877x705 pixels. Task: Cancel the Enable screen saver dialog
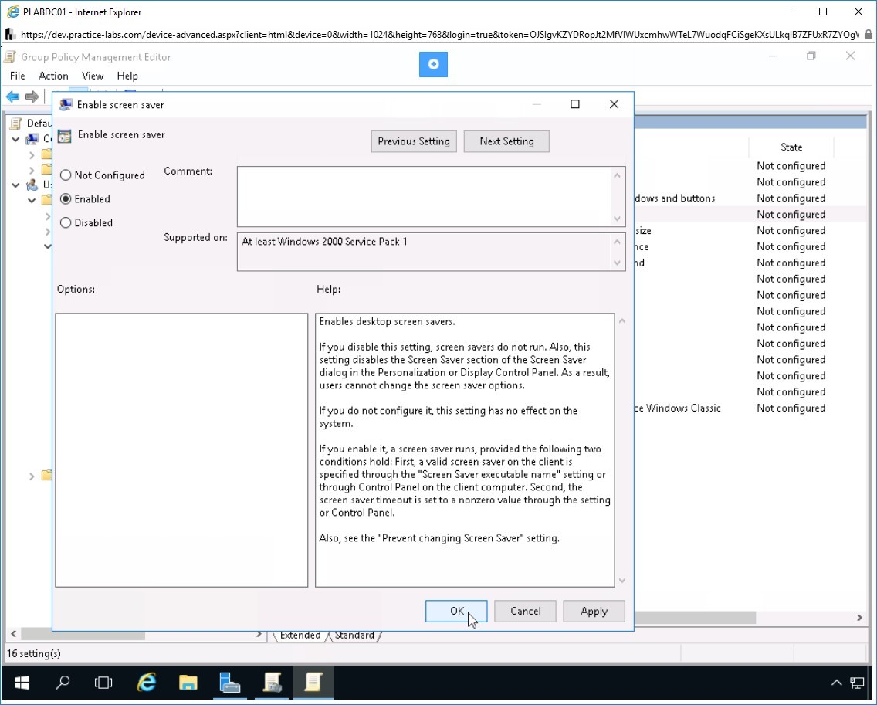[525, 611]
